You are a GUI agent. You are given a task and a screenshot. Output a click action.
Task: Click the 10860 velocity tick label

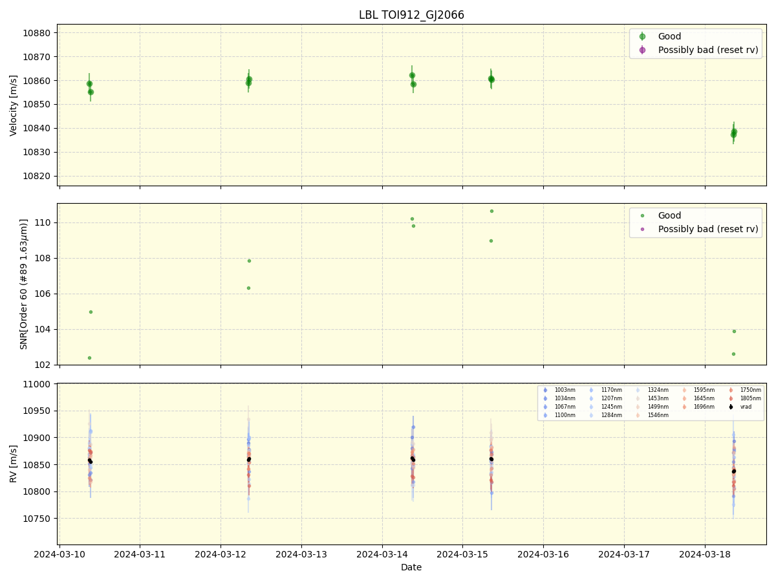coord(38,81)
